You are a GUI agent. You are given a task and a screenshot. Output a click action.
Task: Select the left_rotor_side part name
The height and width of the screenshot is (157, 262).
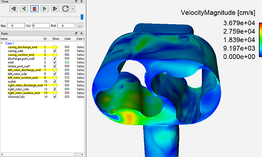tap(17, 74)
